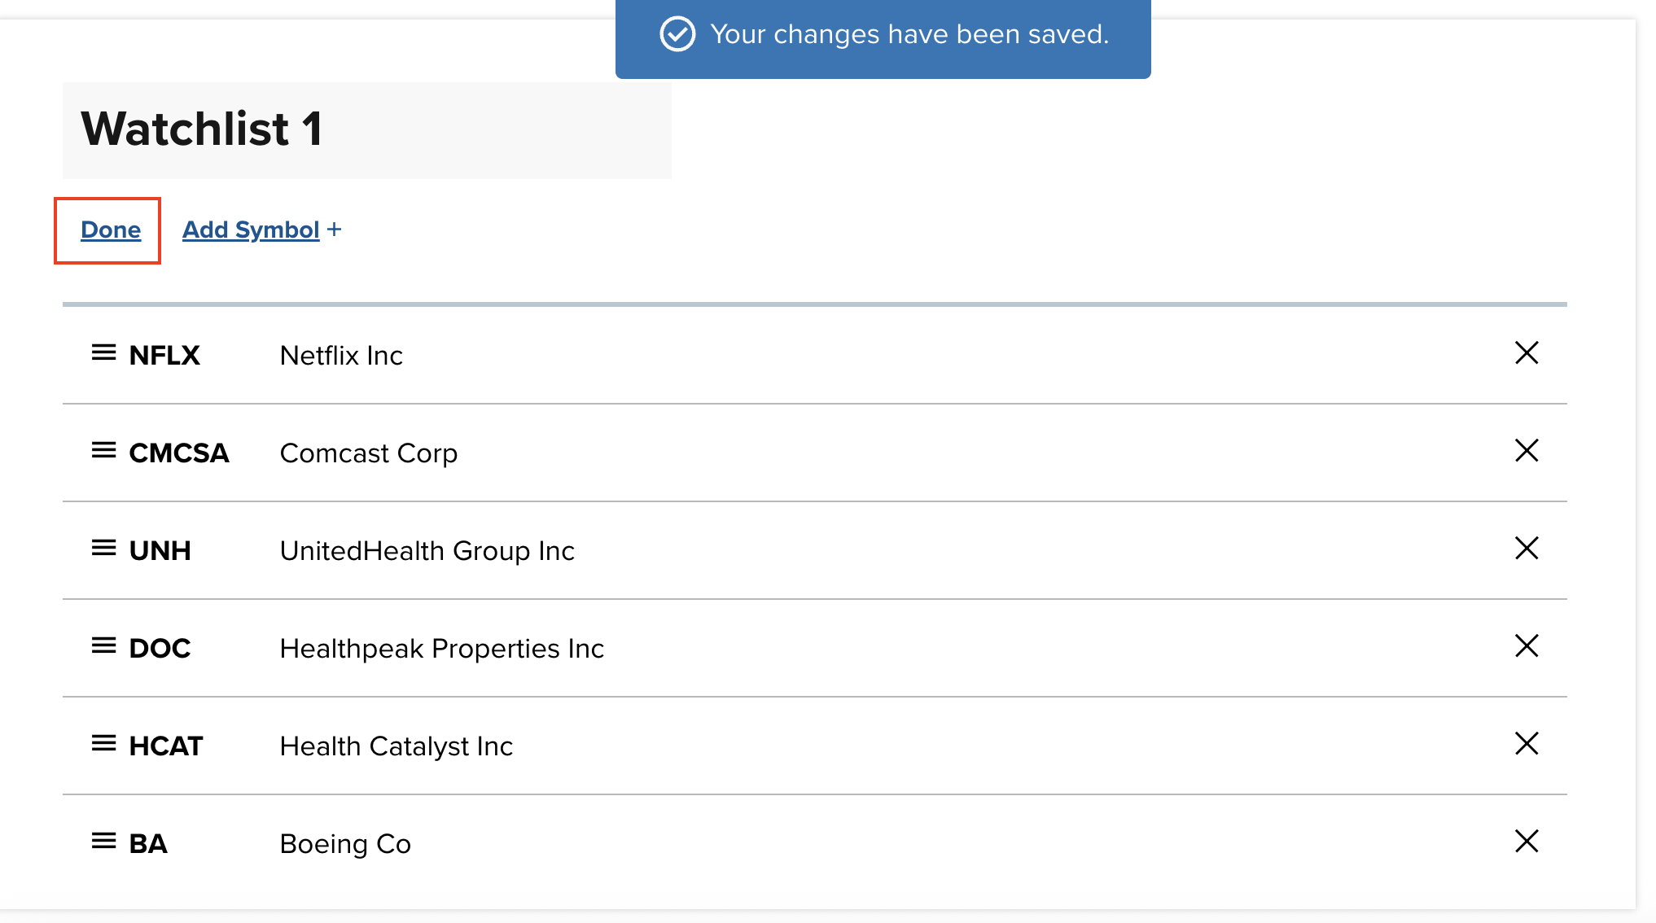Image resolution: width=1656 pixels, height=923 pixels.
Task: Click the plus icon beside Add Symbol
Action: (334, 230)
